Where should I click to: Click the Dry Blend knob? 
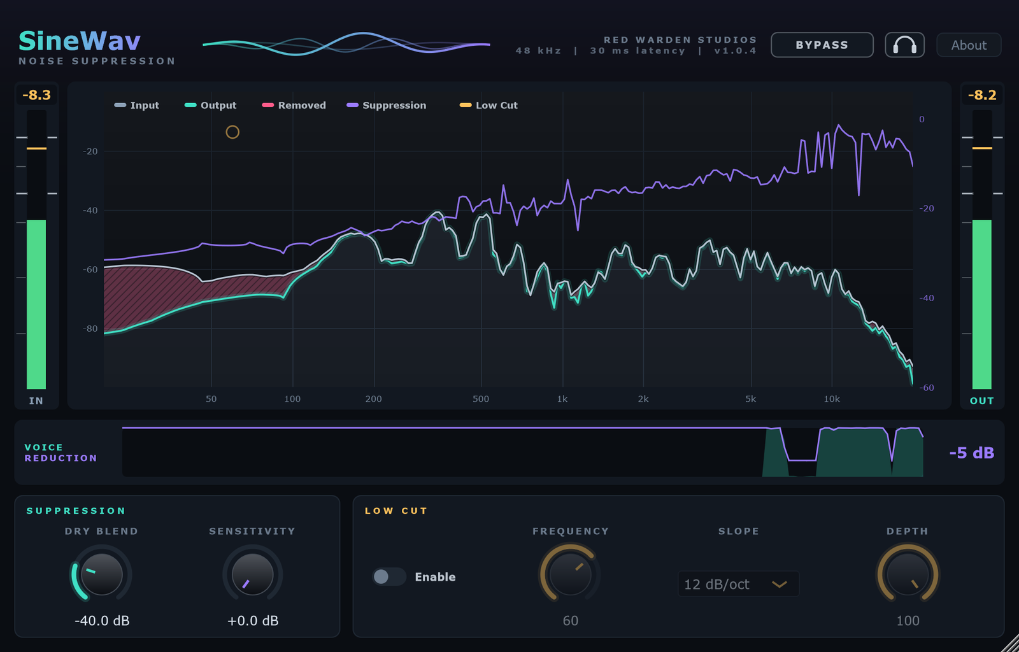[101, 574]
